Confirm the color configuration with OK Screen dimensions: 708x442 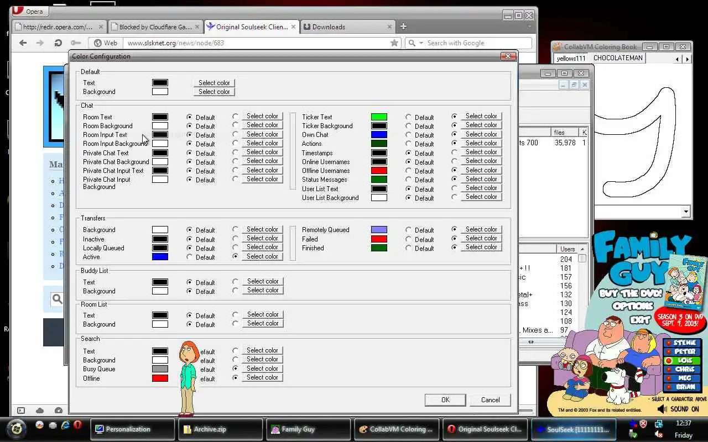(445, 400)
